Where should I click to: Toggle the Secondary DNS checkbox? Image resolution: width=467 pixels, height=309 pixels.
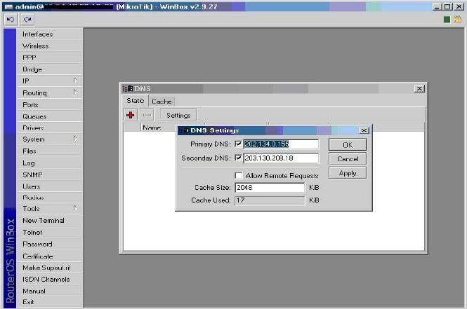238,158
